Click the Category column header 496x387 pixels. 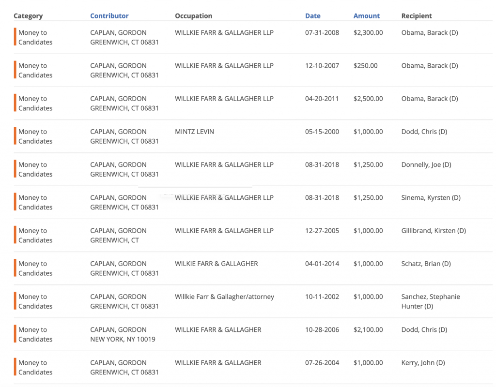click(28, 15)
